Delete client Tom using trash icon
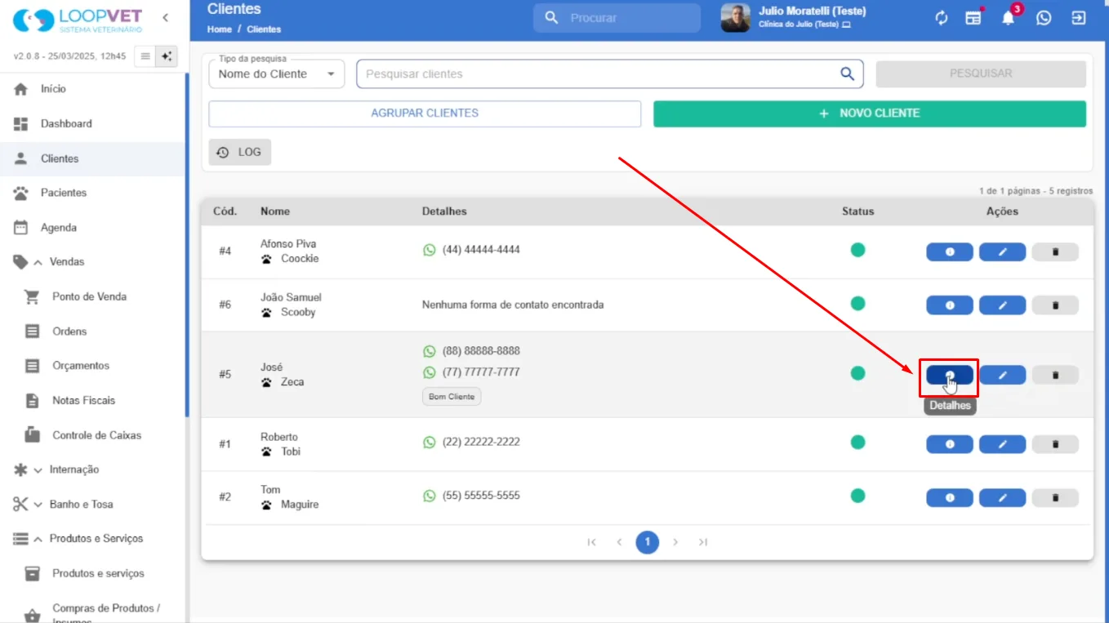The height and width of the screenshot is (623, 1109). 1055,498
